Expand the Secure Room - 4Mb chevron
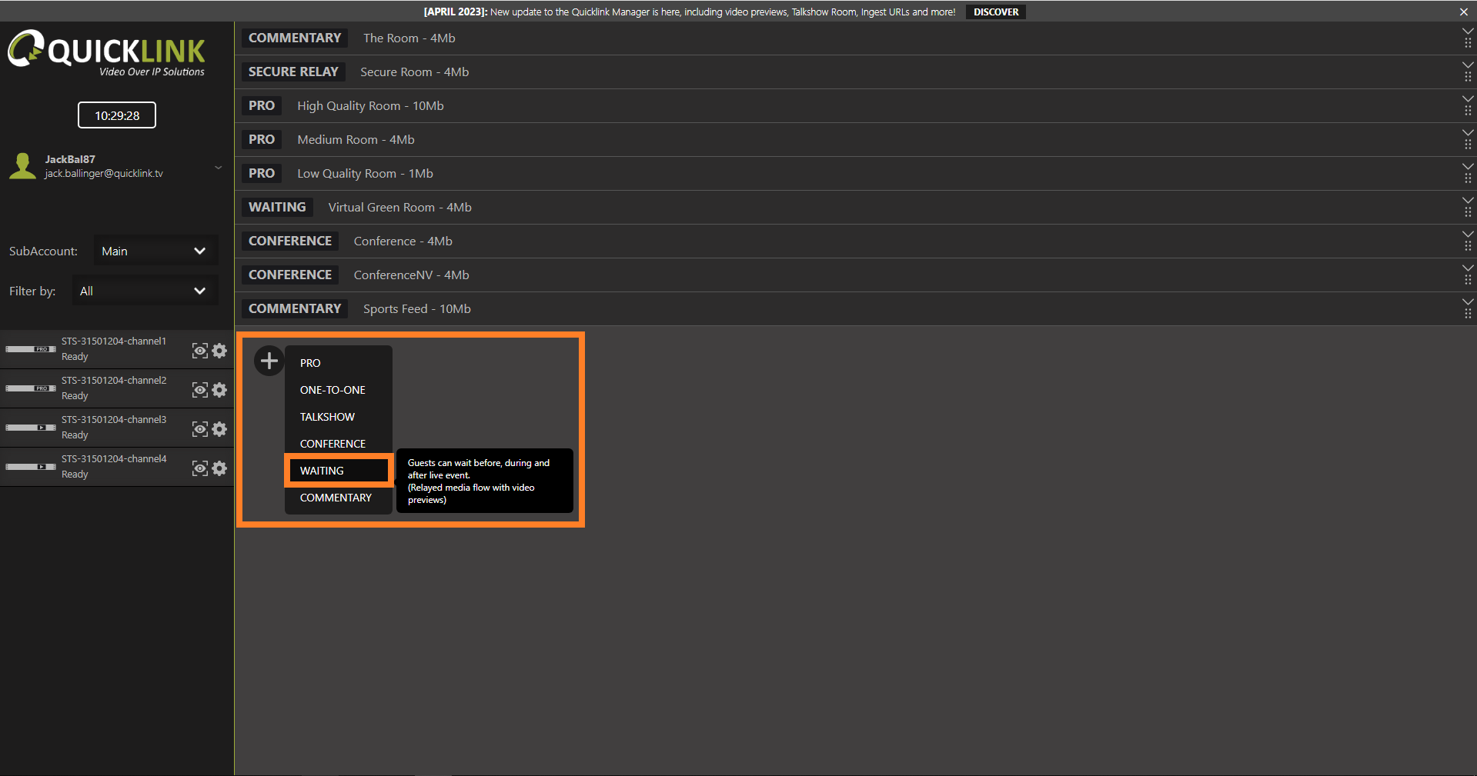This screenshot has width=1477, height=776. (1468, 65)
